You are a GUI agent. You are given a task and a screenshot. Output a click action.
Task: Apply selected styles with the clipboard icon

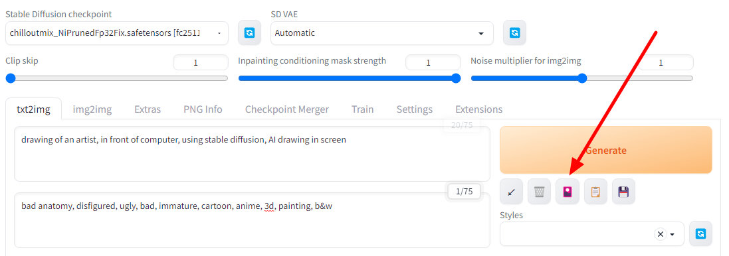click(595, 192)
